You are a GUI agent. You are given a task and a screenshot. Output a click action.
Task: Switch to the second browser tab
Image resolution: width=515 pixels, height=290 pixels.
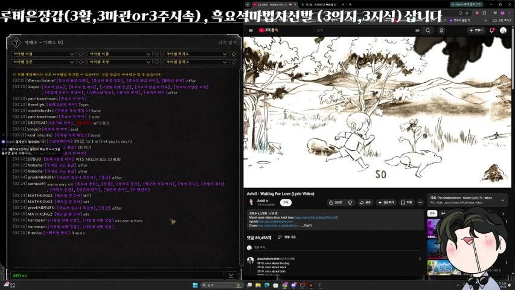click(322, 5)
